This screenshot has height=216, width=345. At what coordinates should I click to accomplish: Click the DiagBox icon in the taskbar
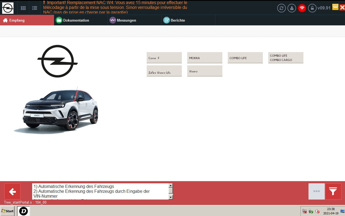tap(23, 211)
